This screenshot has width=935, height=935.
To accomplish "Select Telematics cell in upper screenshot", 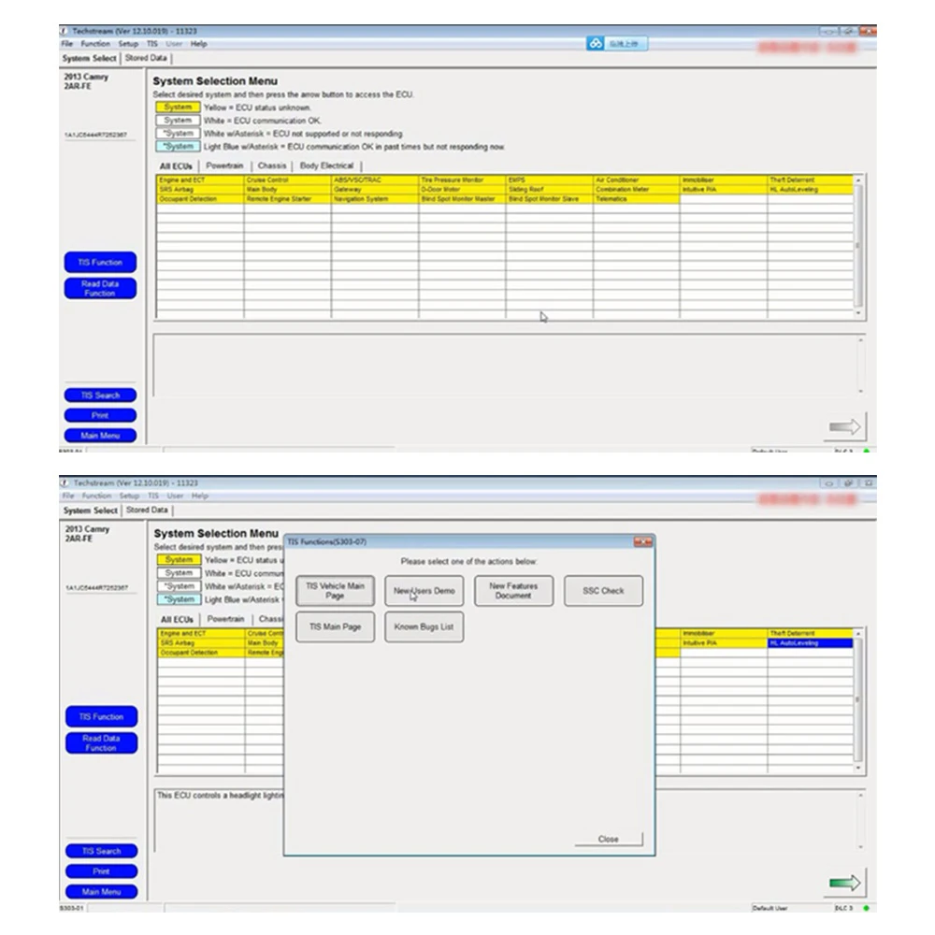I will click(636, 199).
